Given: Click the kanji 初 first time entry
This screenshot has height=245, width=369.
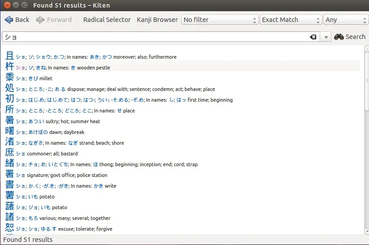Looking at the screenshot, I should pos(9,99).
